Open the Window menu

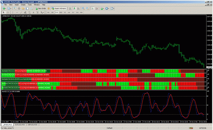(x=37, y=5)
